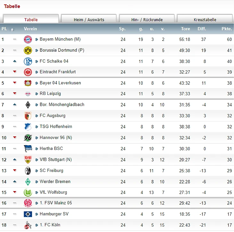Image resolution: width=234 pixels, height=232 pixels.
Task: Go to TSG Hoffenheim link
Action: point(56,127)
